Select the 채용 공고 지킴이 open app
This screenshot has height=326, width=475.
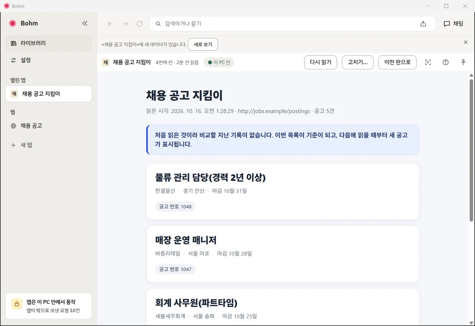pyautogui.click(x=49, y=94)
